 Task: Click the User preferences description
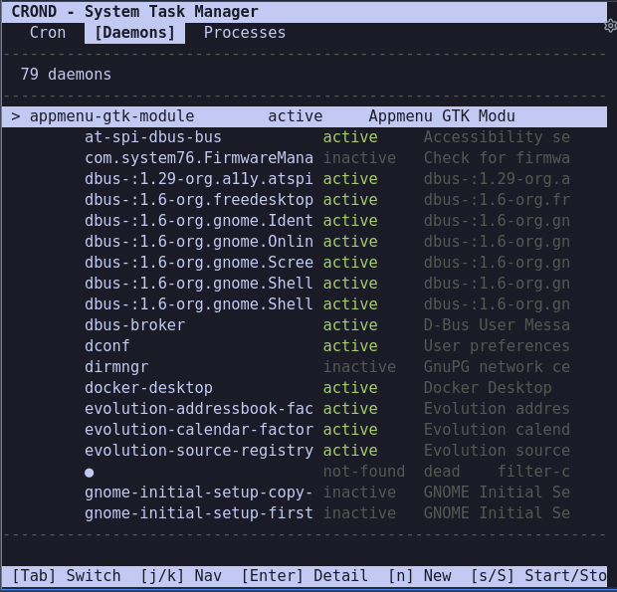tap(497, 346)
